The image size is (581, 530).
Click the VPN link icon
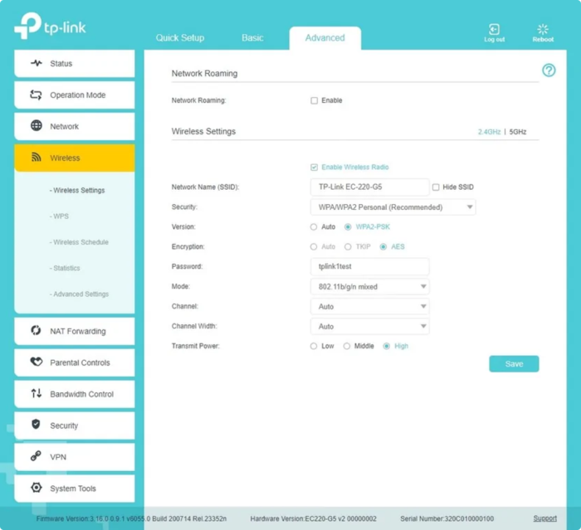point(36,456)
